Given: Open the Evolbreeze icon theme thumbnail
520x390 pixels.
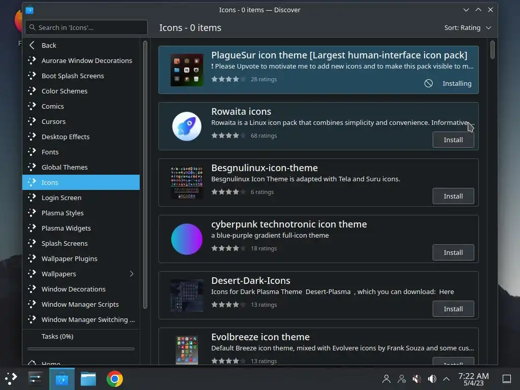Looking at the screenshot, I should click(x=187, y=350).
